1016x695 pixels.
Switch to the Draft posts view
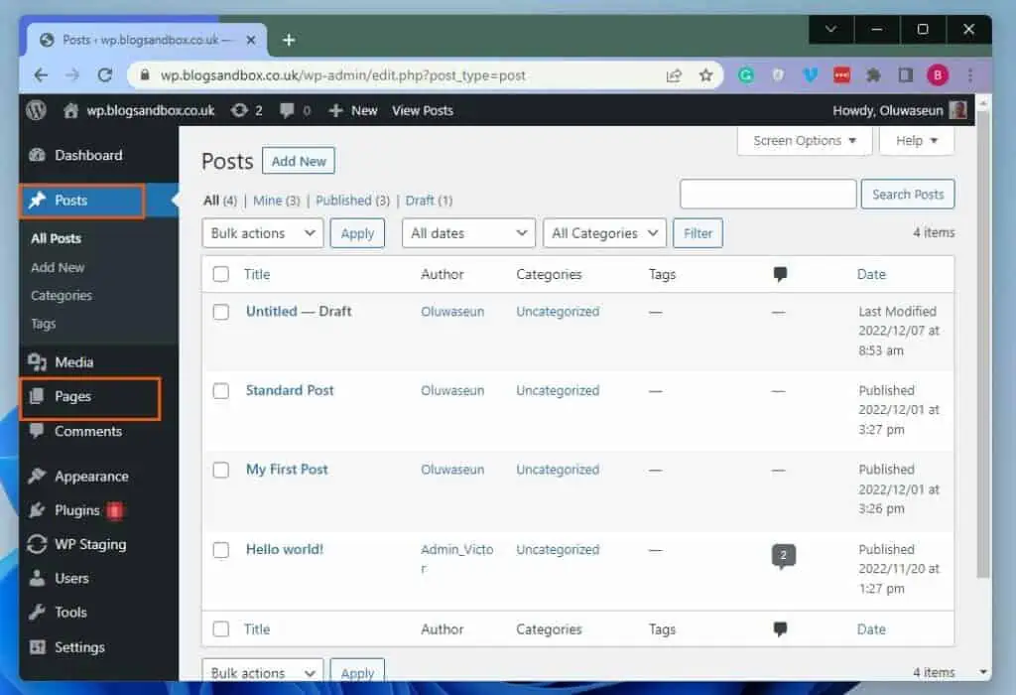point(420,200)
